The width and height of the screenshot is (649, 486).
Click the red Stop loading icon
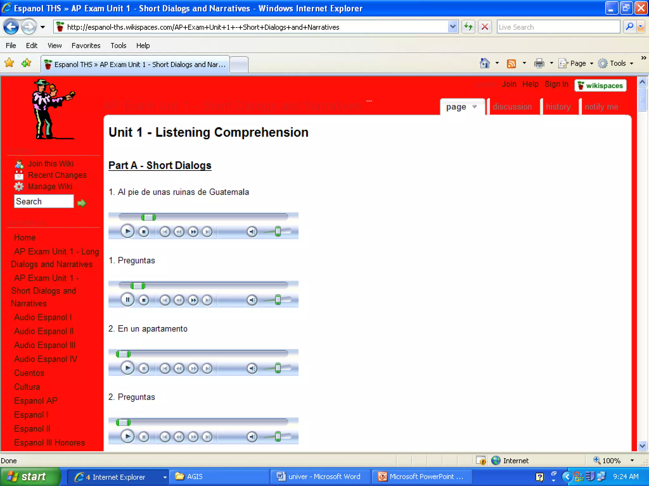coord(485,27)
